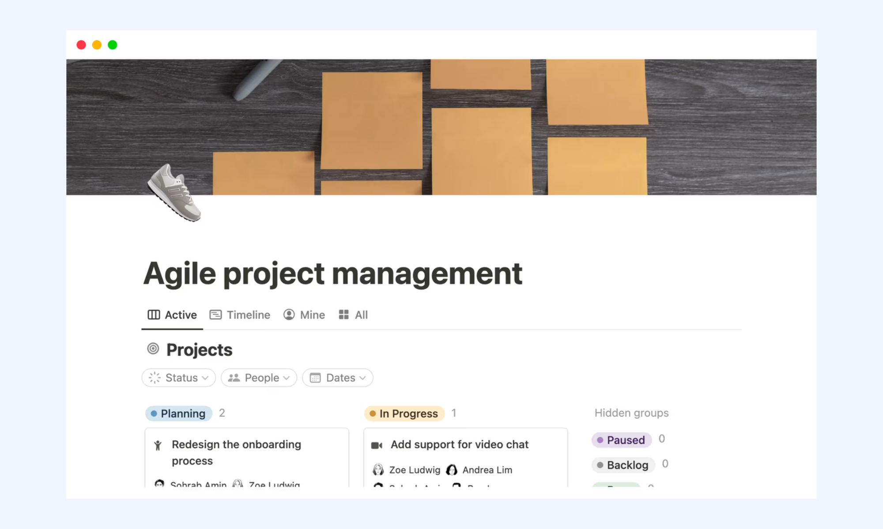
Task: Close the window with red button
Action: pyautogui.click(x=81, y=45)
